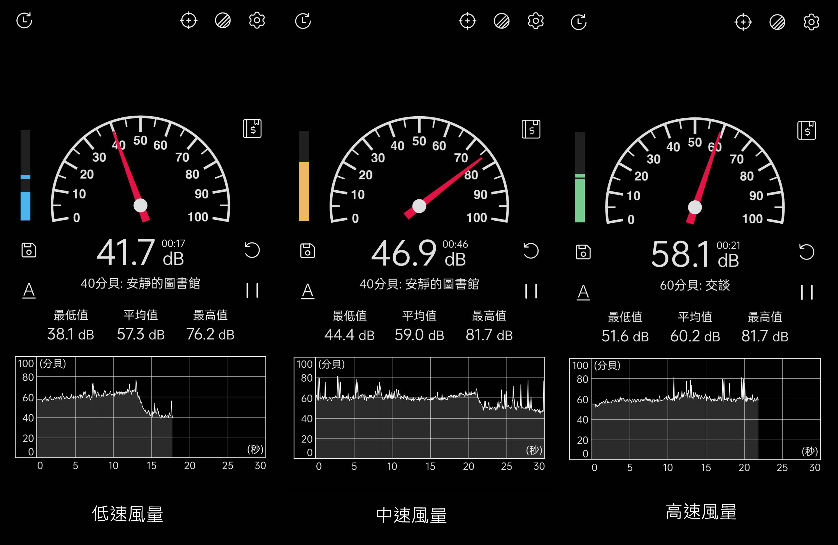
Task: Open settings gear in 低速風量 panel
Action: (257, 20)
